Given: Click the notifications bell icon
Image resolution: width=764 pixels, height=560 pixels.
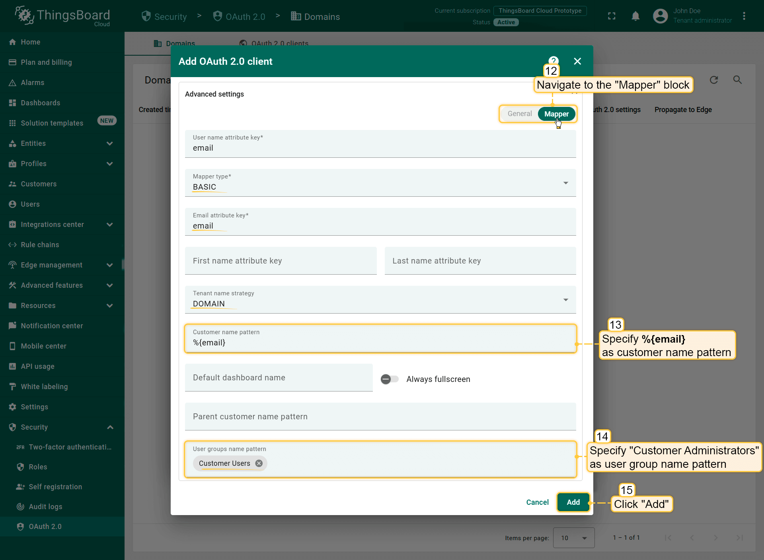Looking at the screenshot, I should tap(635, 16).
